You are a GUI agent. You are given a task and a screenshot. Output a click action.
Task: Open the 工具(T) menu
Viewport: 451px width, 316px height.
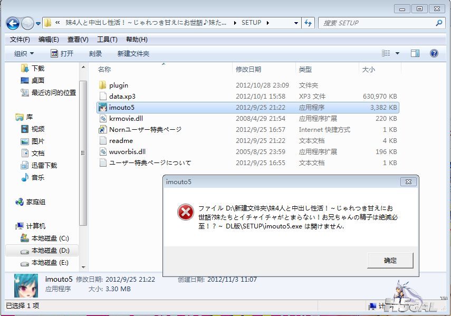[x=107, y=40]
